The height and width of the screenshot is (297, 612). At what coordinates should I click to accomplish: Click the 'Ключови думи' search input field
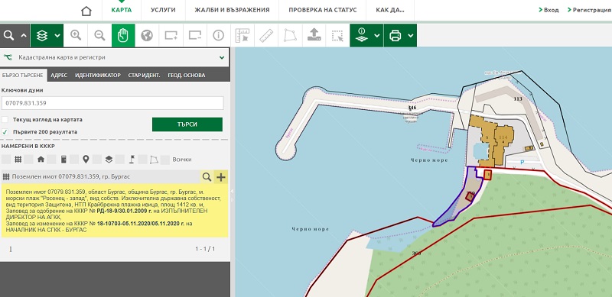point(112,103)
